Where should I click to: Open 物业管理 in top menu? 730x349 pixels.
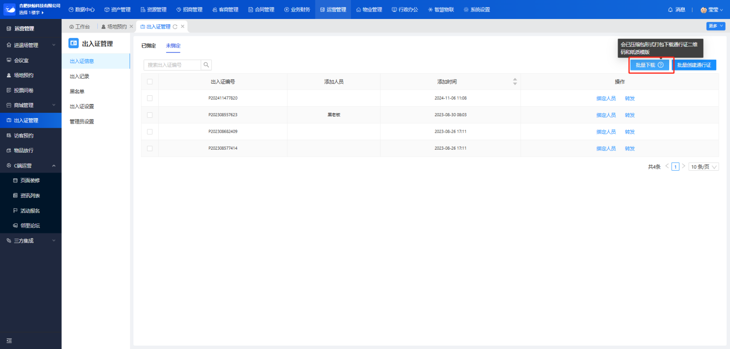pyautogui.click(x=369, y=10)
